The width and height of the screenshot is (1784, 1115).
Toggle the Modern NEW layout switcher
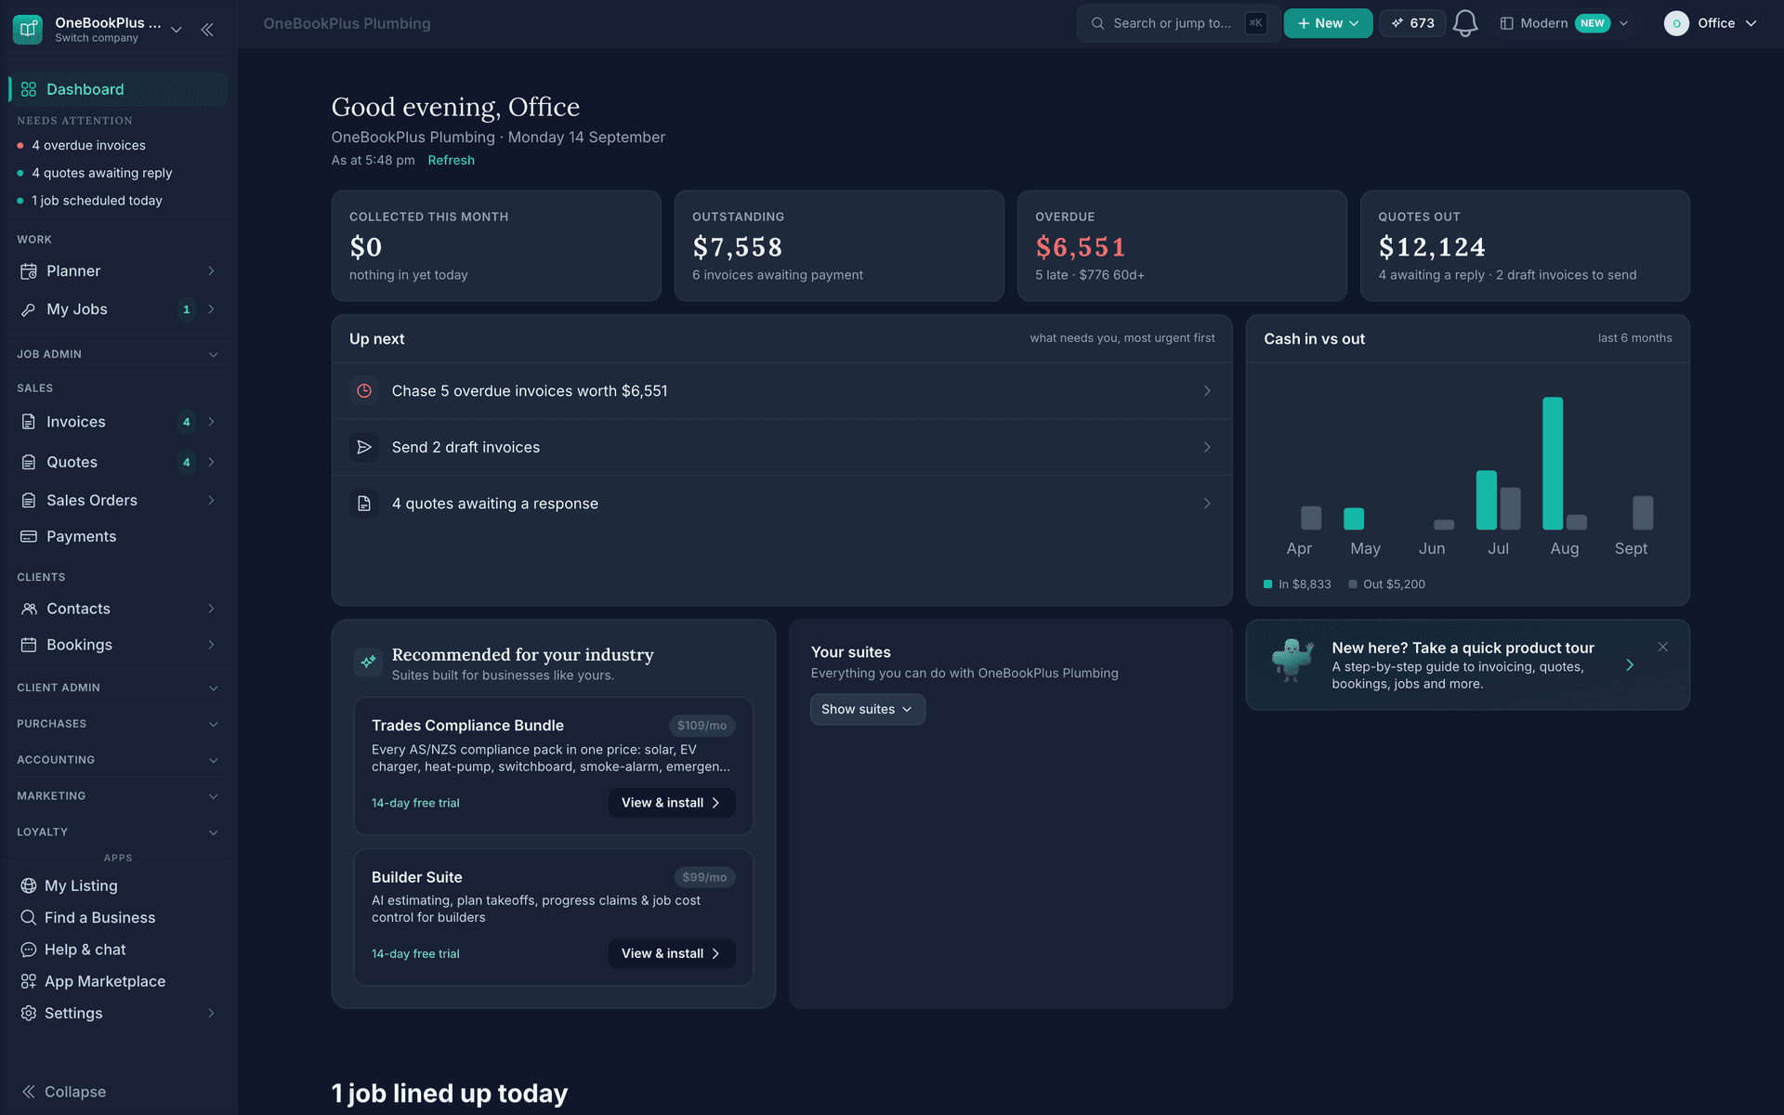click(x=1565, y=23)
